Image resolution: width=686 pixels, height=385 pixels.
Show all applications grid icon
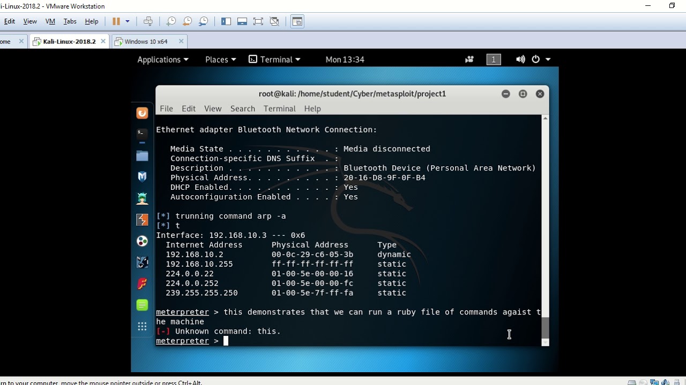click(142, 326)
